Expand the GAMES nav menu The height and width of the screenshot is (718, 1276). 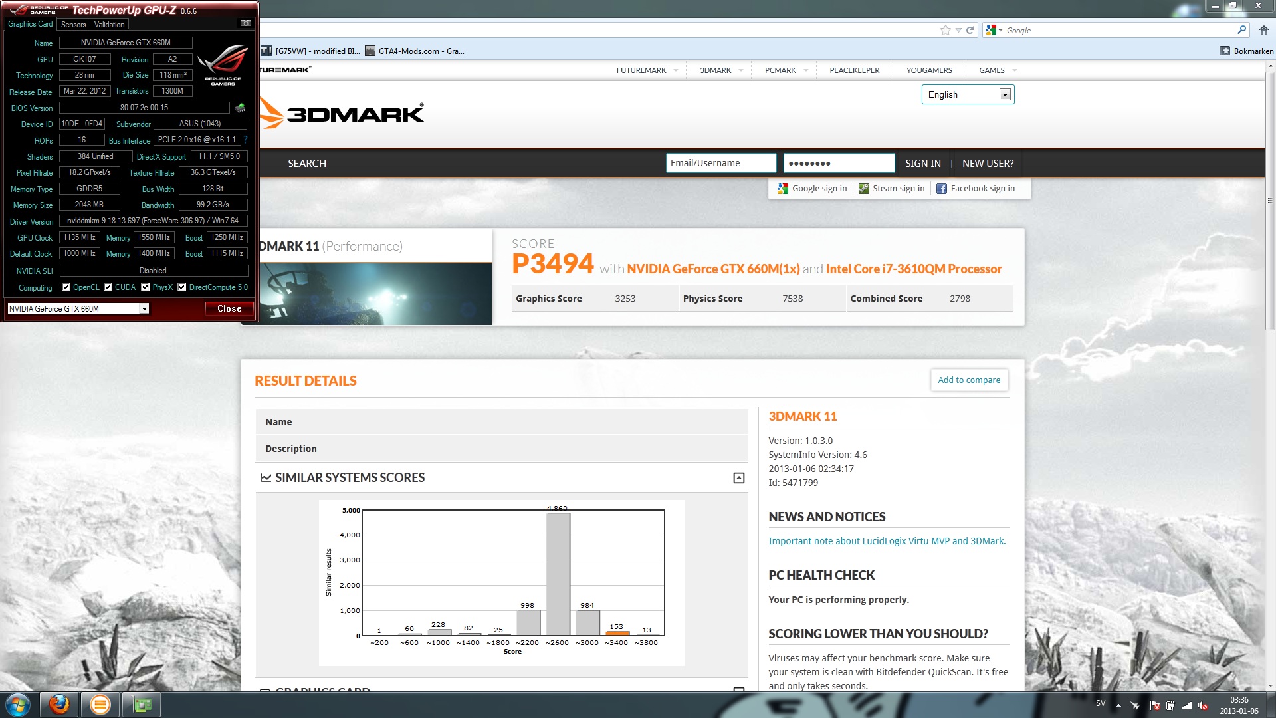(998, 70)
